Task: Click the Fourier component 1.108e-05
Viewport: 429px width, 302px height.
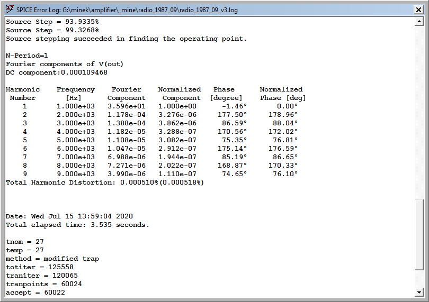Action: pyautogui.click(x=127, y=141)
